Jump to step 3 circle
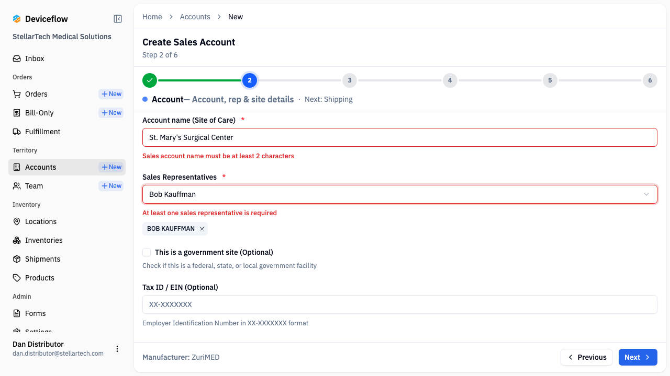 click(x=350, y=80)
